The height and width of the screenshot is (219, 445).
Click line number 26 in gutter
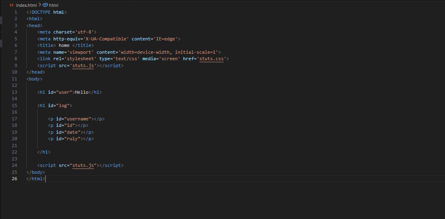coord(14,179)
